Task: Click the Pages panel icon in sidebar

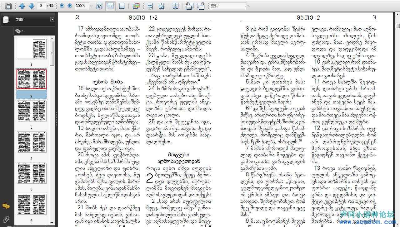Action: [6, 20]
